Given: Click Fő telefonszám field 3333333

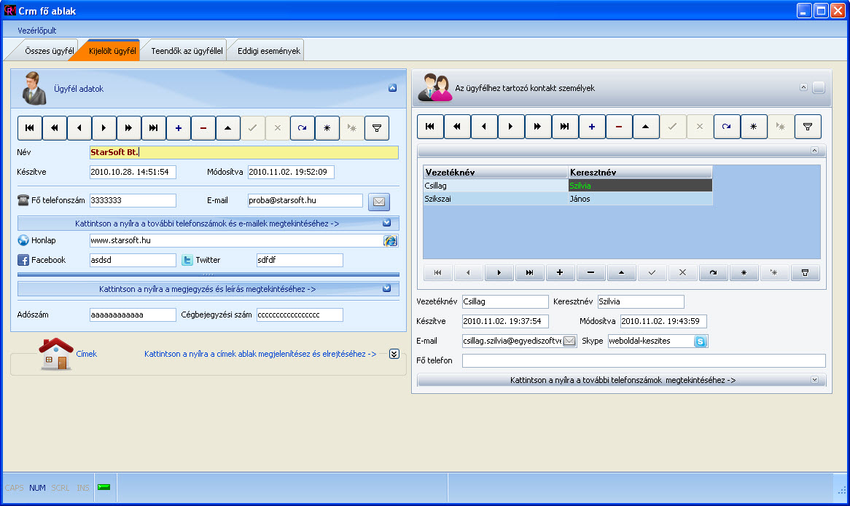Looking at the screenshot, I should click(x=133, y=200).
